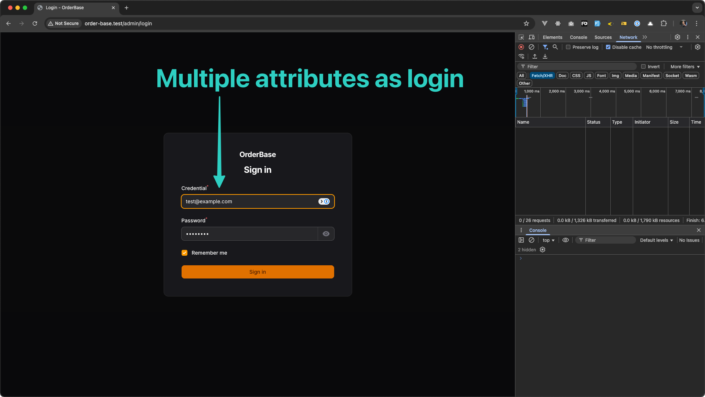Uncheck the Remember me option

pyautogui.click(x=185, y=253)
